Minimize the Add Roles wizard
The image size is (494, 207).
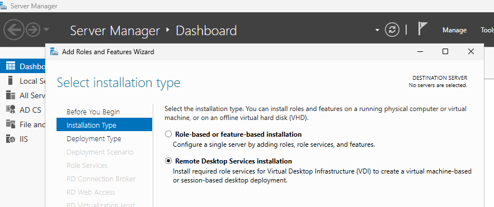pos(420,51)
